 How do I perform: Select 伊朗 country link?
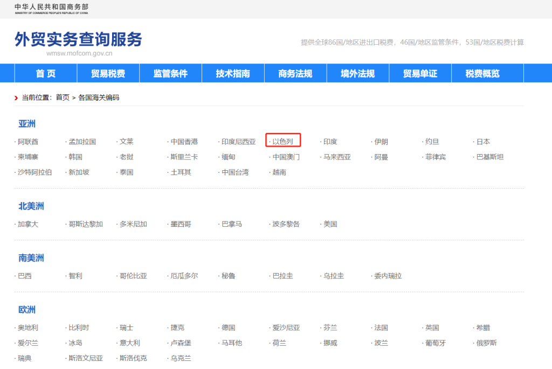point(381,142)
